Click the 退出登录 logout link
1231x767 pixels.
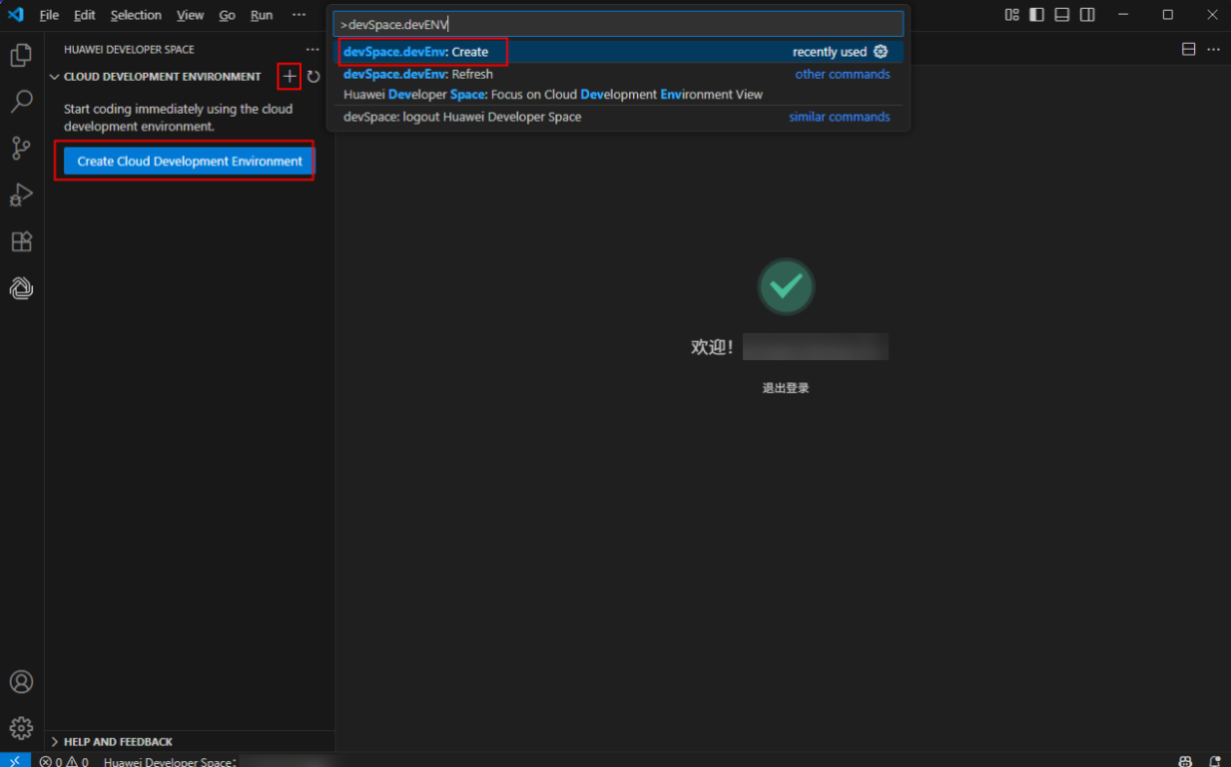[x=786, y=387]
